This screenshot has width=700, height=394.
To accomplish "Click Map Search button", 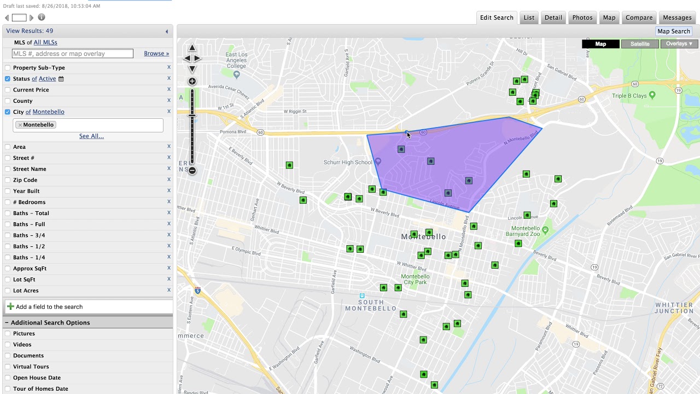I will click(674, 31).
